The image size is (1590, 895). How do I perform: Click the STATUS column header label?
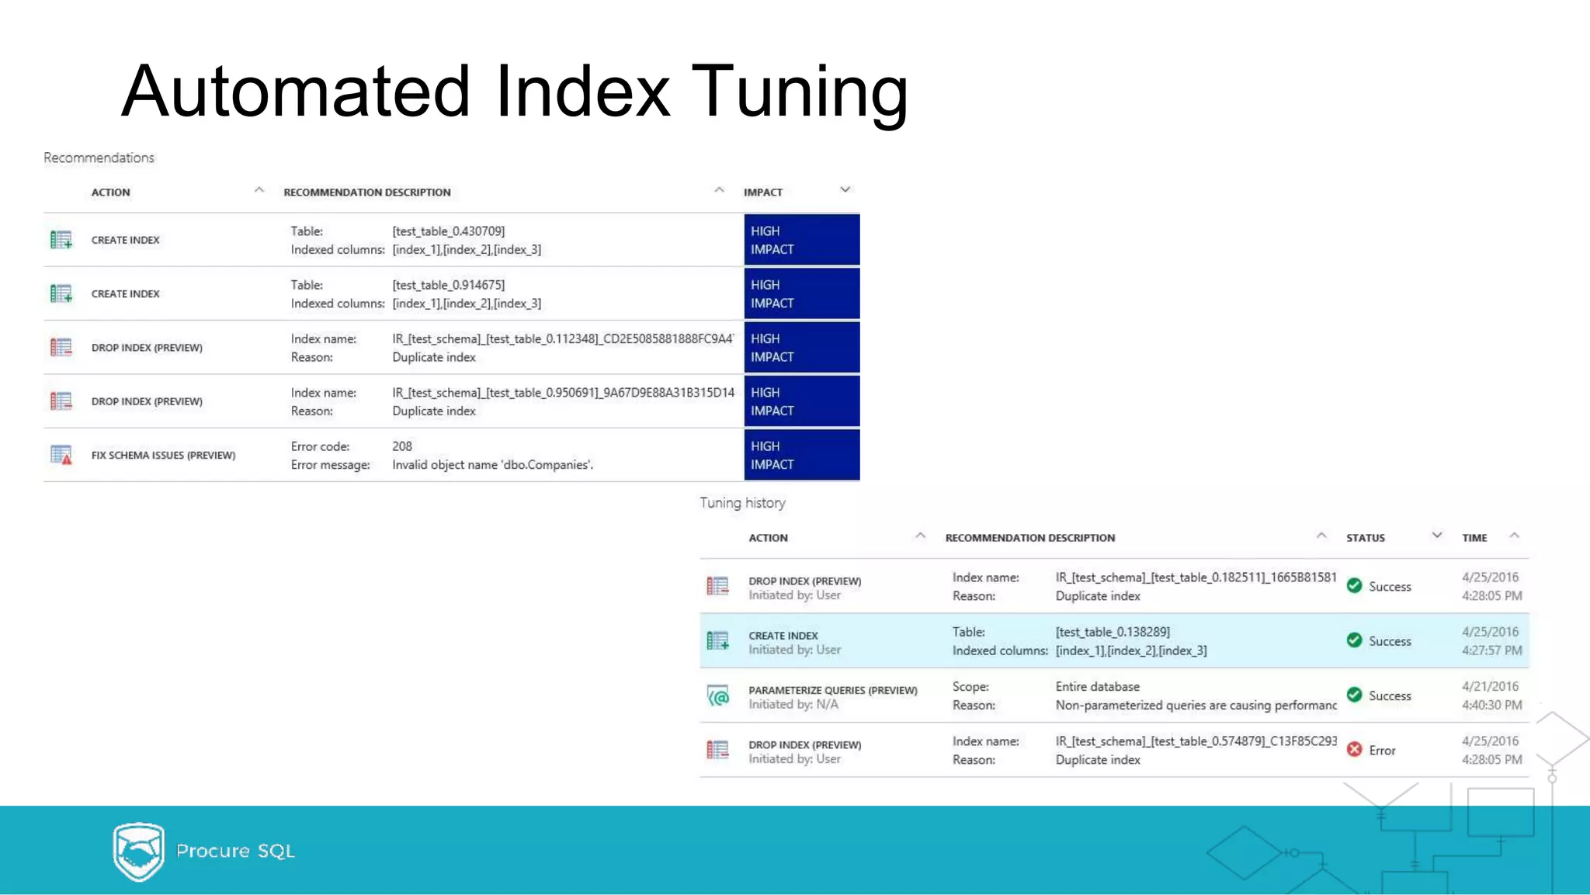coord(1366,538)
